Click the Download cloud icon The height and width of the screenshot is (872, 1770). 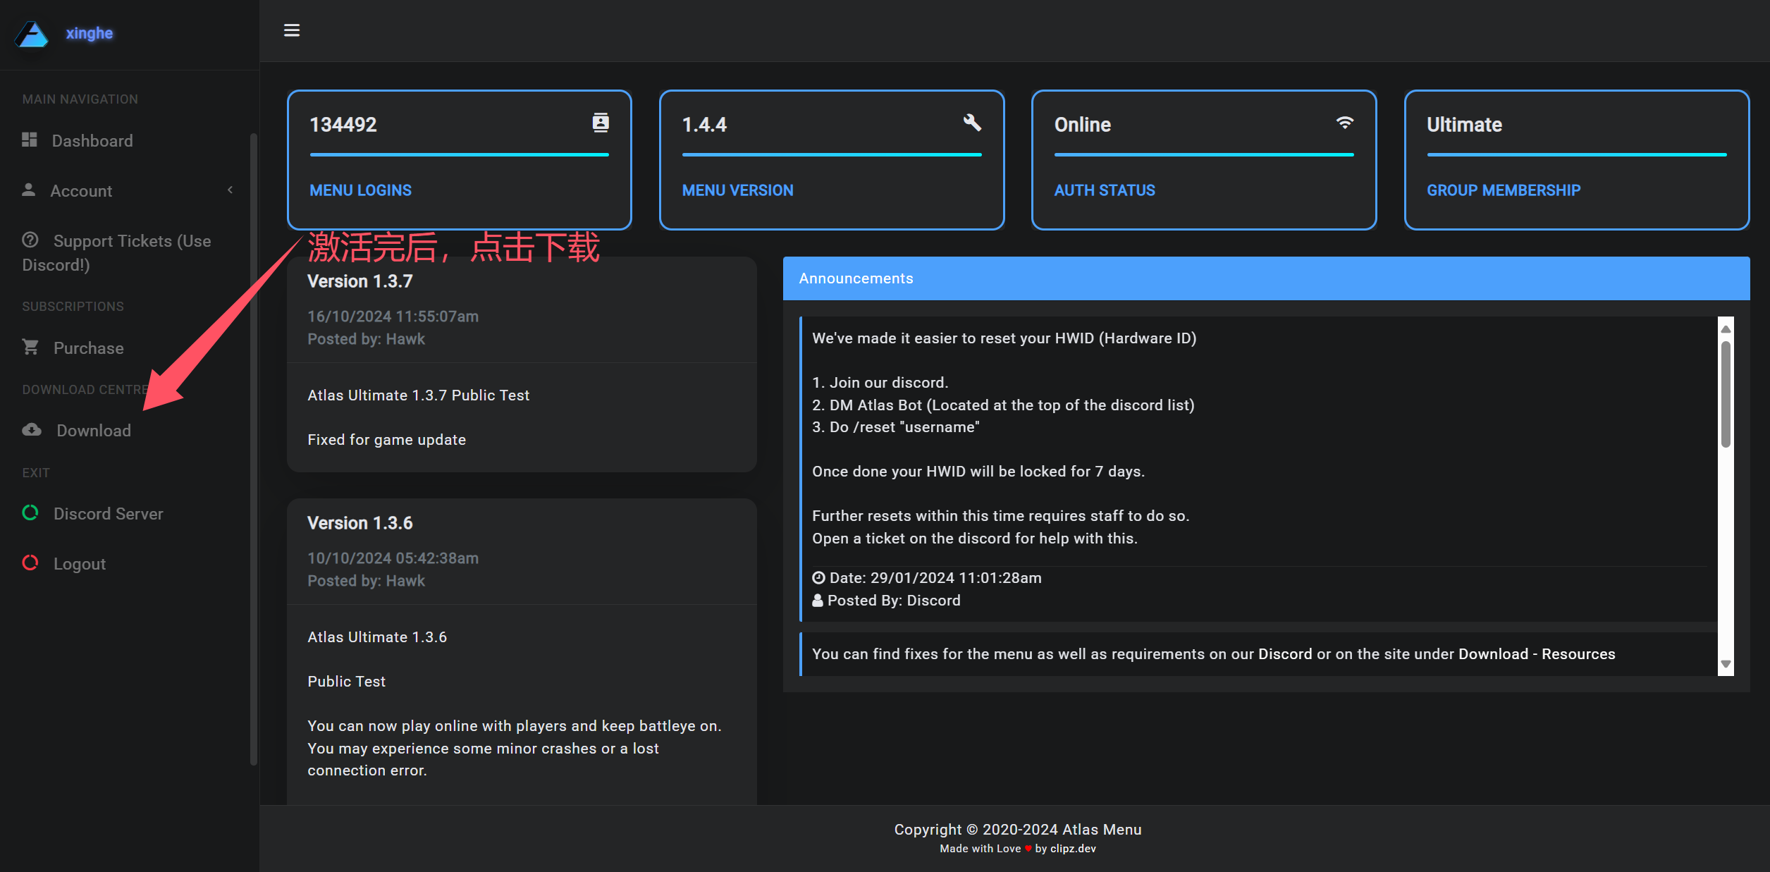coord(32,429)
